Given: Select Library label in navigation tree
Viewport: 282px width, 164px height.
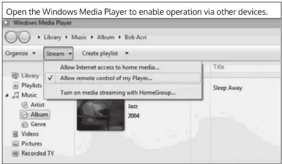Looking at the screenshot, I should [x=30, y=76].
